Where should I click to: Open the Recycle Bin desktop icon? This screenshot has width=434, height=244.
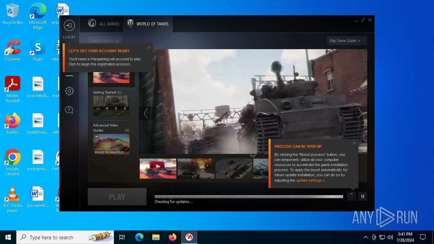(x=13, y=14)
